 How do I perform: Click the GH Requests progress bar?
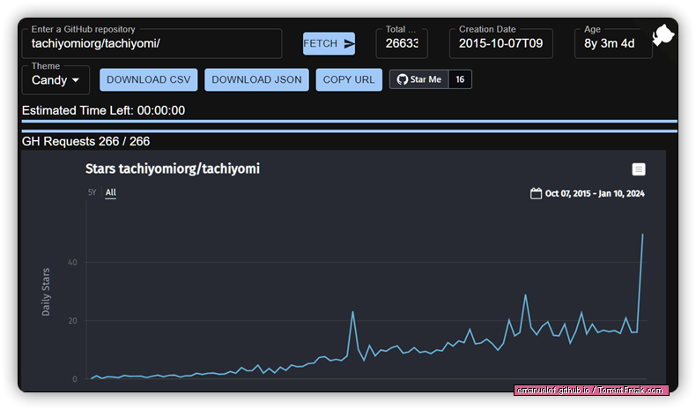[x=350, y=131]
